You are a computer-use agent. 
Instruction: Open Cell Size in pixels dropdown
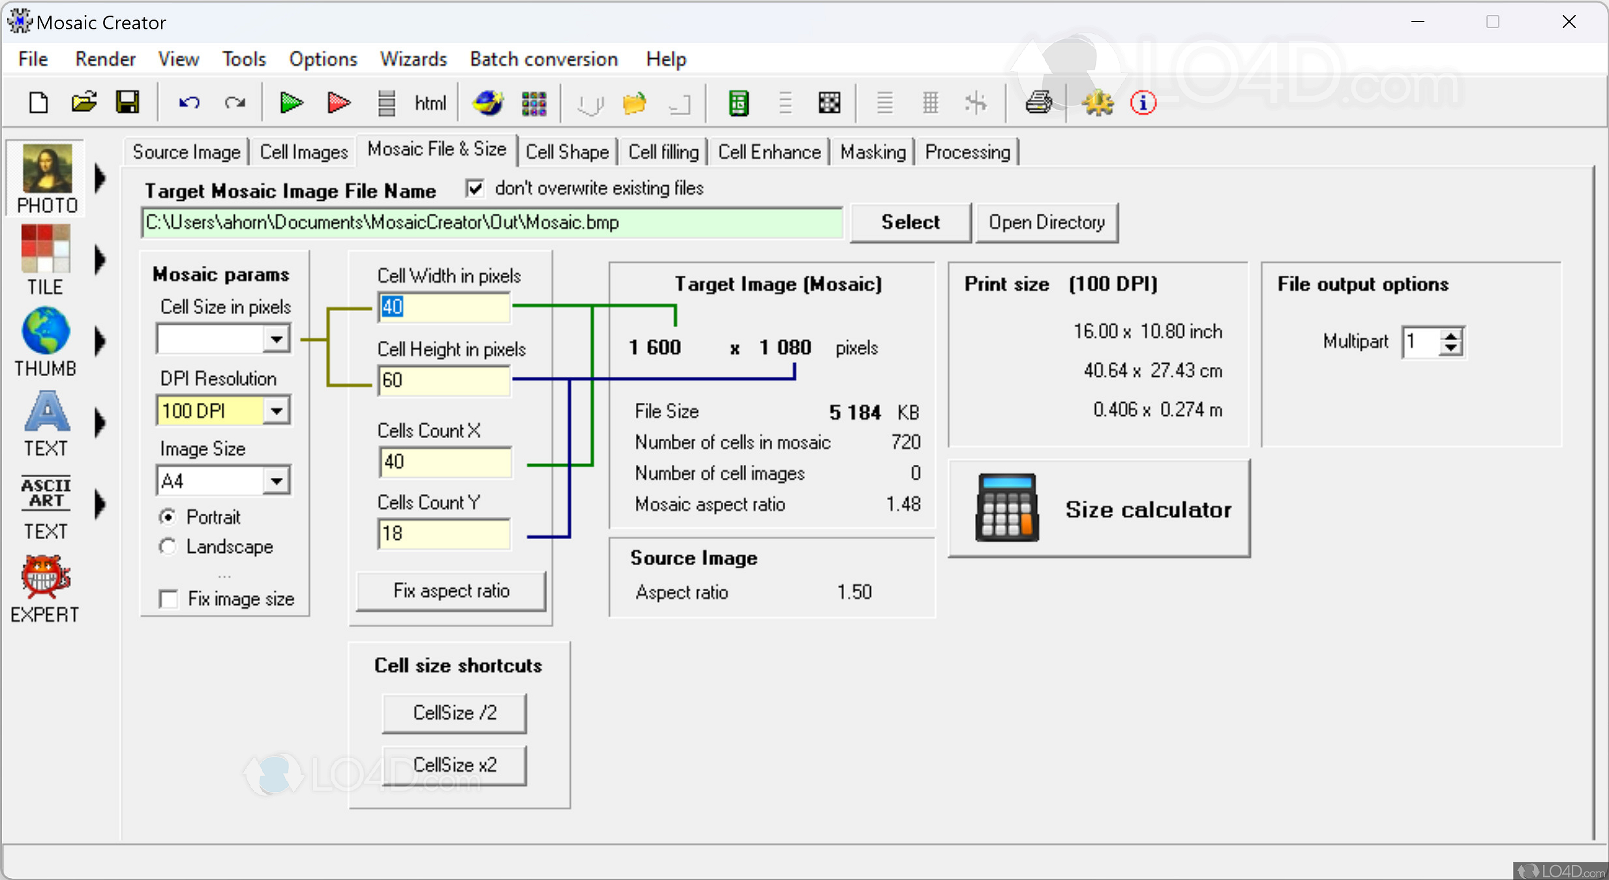(277, 339)
